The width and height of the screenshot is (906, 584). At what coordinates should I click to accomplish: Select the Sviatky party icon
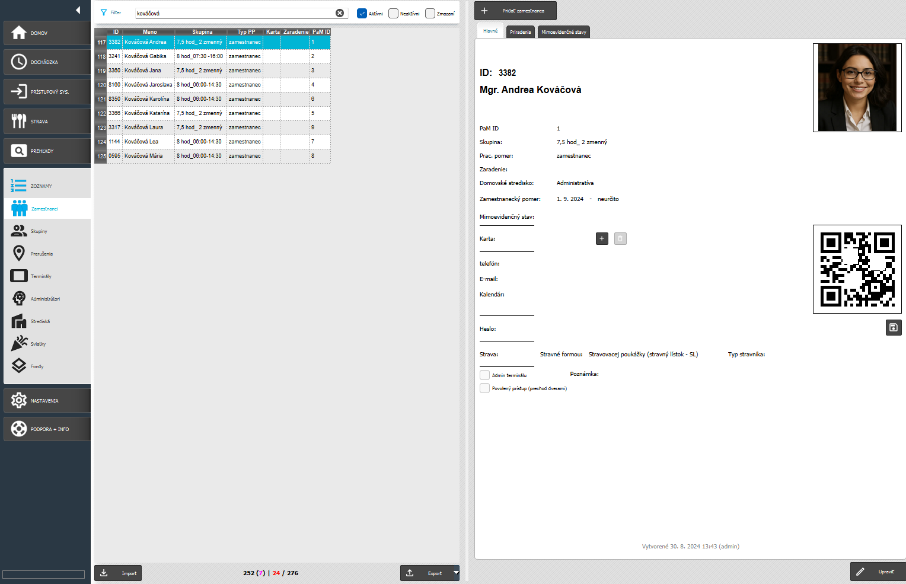(19, 343)
